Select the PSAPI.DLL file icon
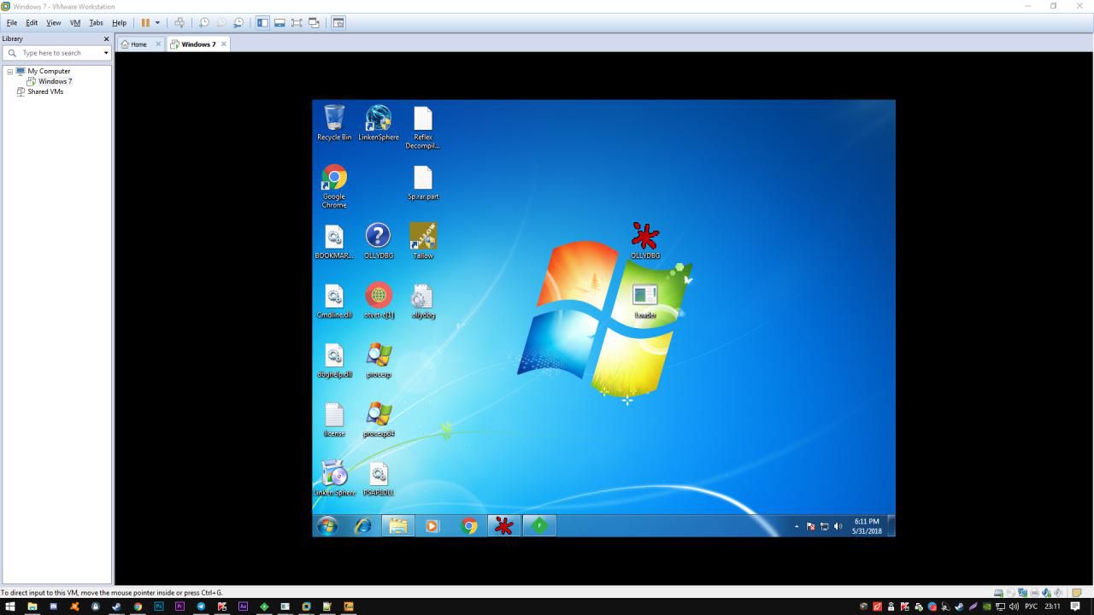 click(379, 478)
